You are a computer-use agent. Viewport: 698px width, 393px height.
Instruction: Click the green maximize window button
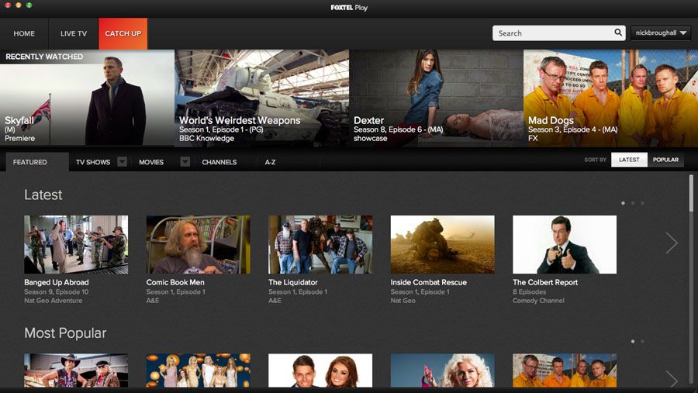pos(29,5)
